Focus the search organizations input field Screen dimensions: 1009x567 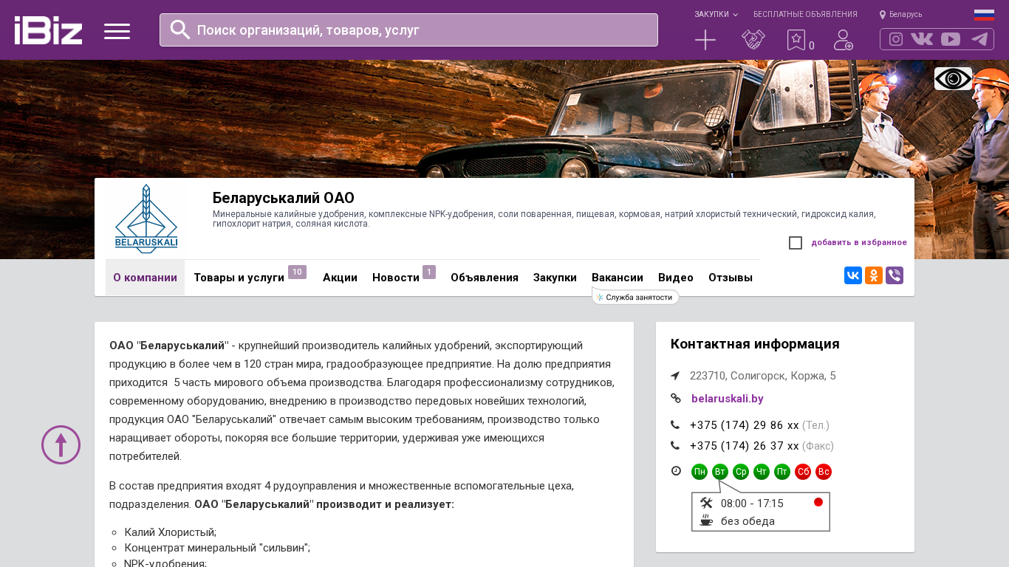click(x=408, y=30)
